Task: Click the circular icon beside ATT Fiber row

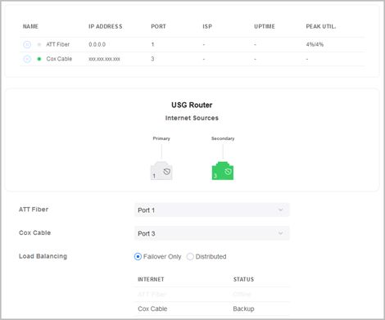Action: (27, 44)
